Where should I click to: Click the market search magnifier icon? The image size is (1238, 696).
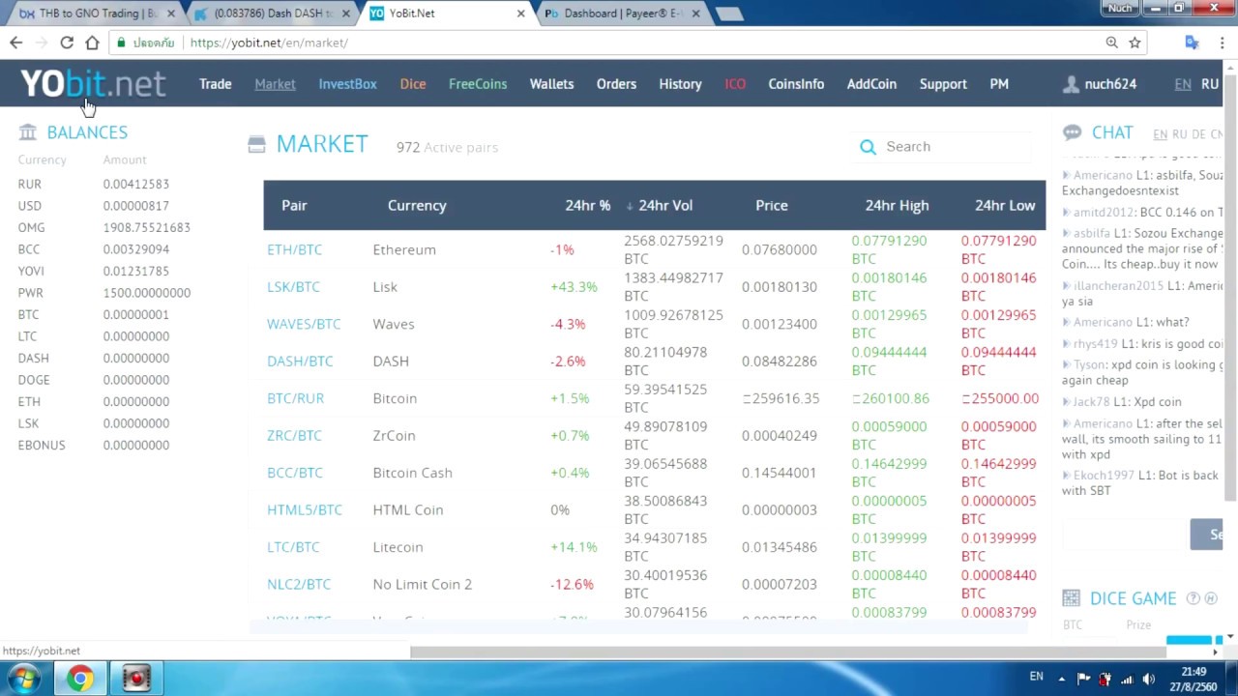(x=868, y=147)
